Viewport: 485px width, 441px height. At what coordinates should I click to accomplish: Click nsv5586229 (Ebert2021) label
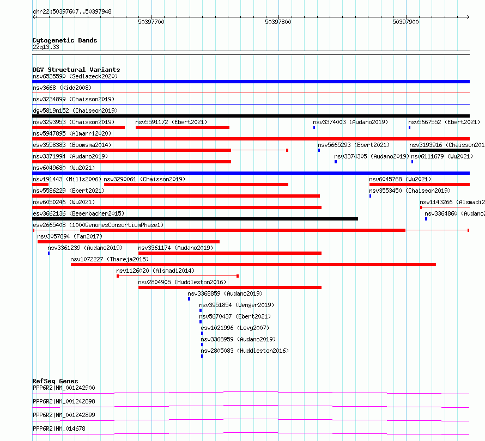pos(69,191)
